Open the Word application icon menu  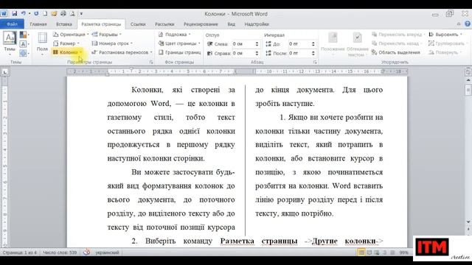click(x=4, y=13)
